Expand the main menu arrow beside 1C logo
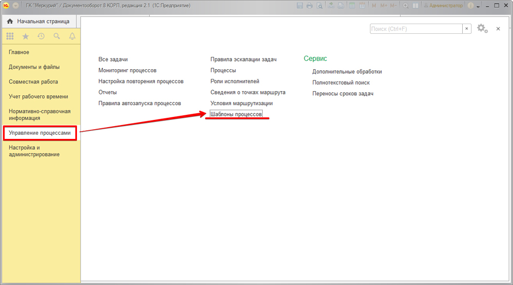Screen dimensions: 513x285 [x=16, y=6]
